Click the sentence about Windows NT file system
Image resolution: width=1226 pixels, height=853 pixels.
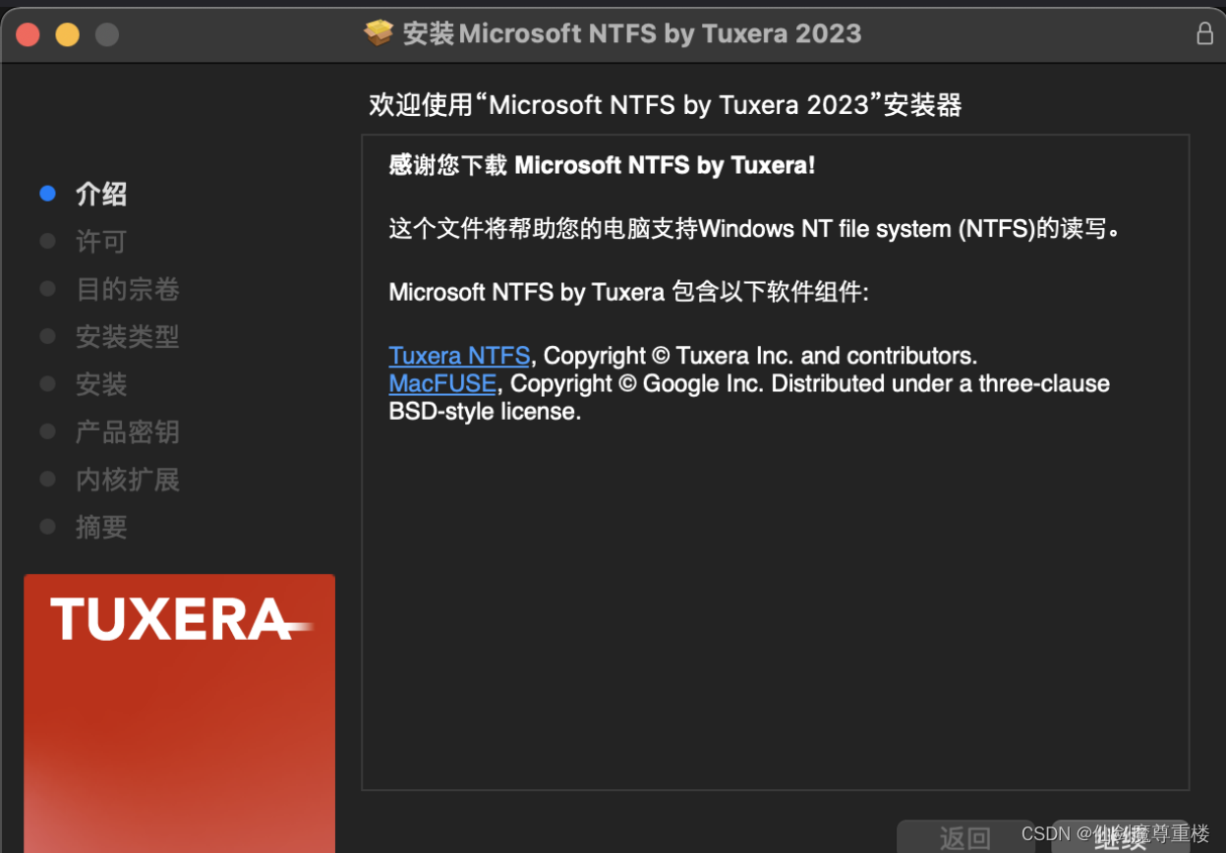tap(755, 229)
